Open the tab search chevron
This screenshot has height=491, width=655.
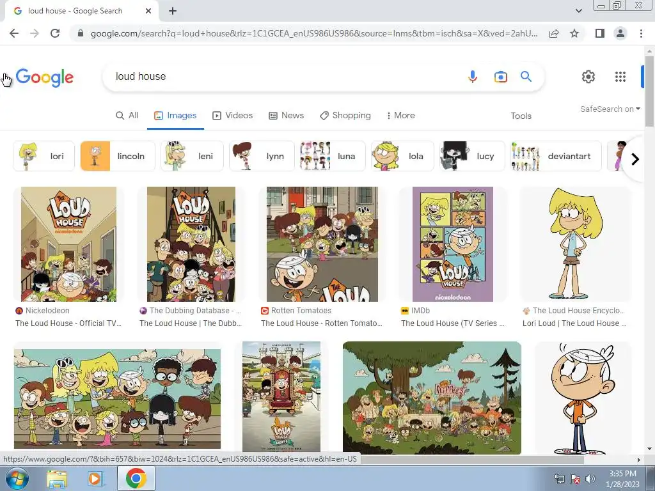[578, 11]
